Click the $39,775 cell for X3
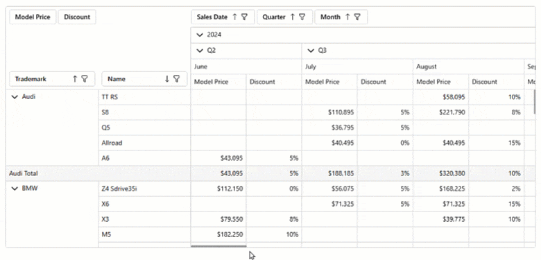 (x=441, y=219)
